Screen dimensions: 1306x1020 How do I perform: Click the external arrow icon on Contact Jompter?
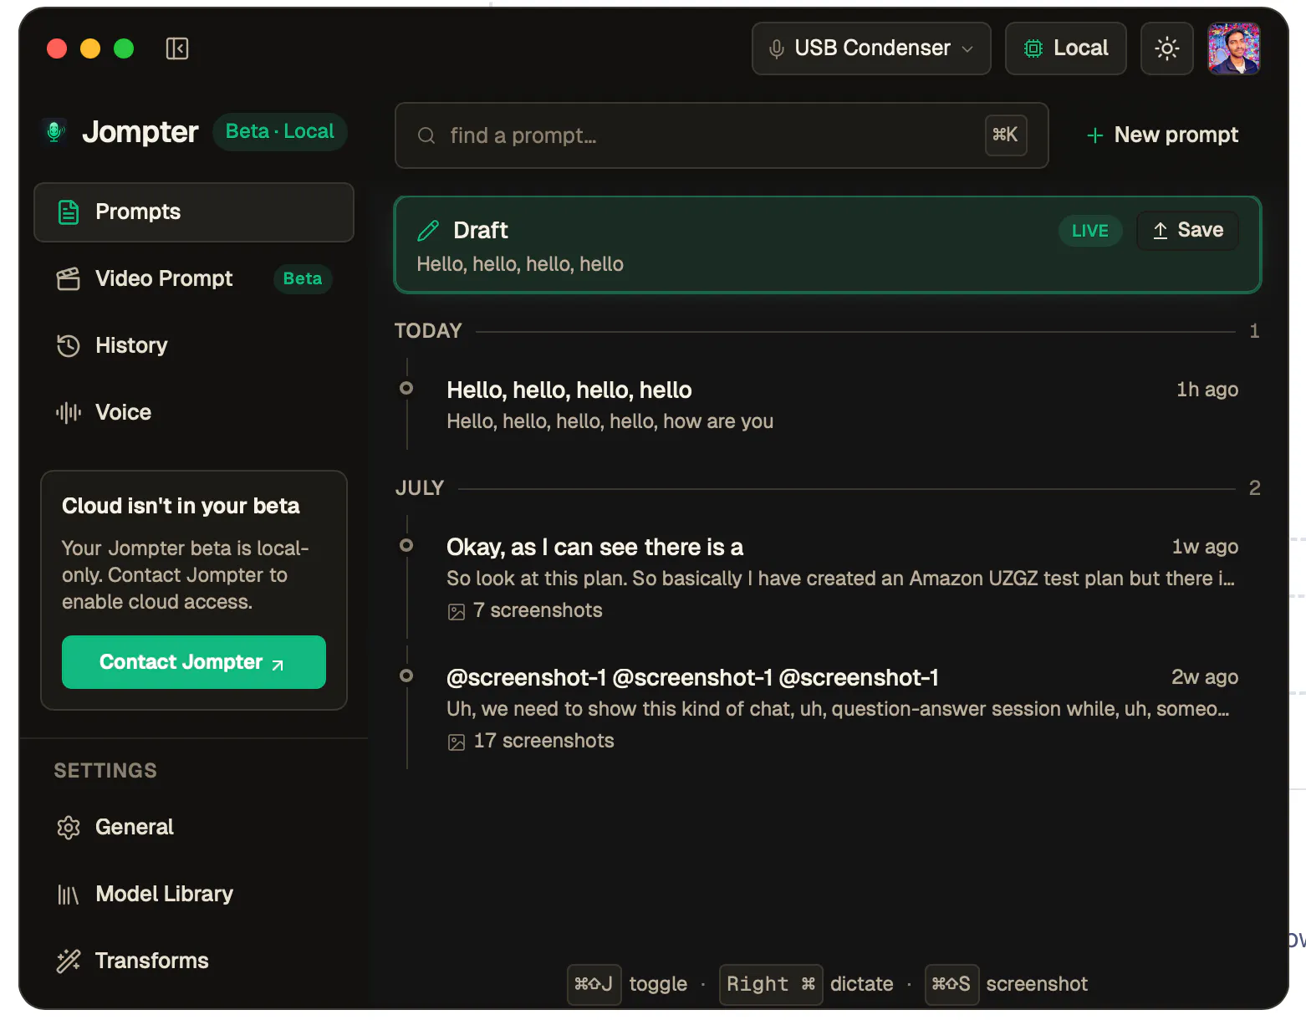[x=278, y=665]
